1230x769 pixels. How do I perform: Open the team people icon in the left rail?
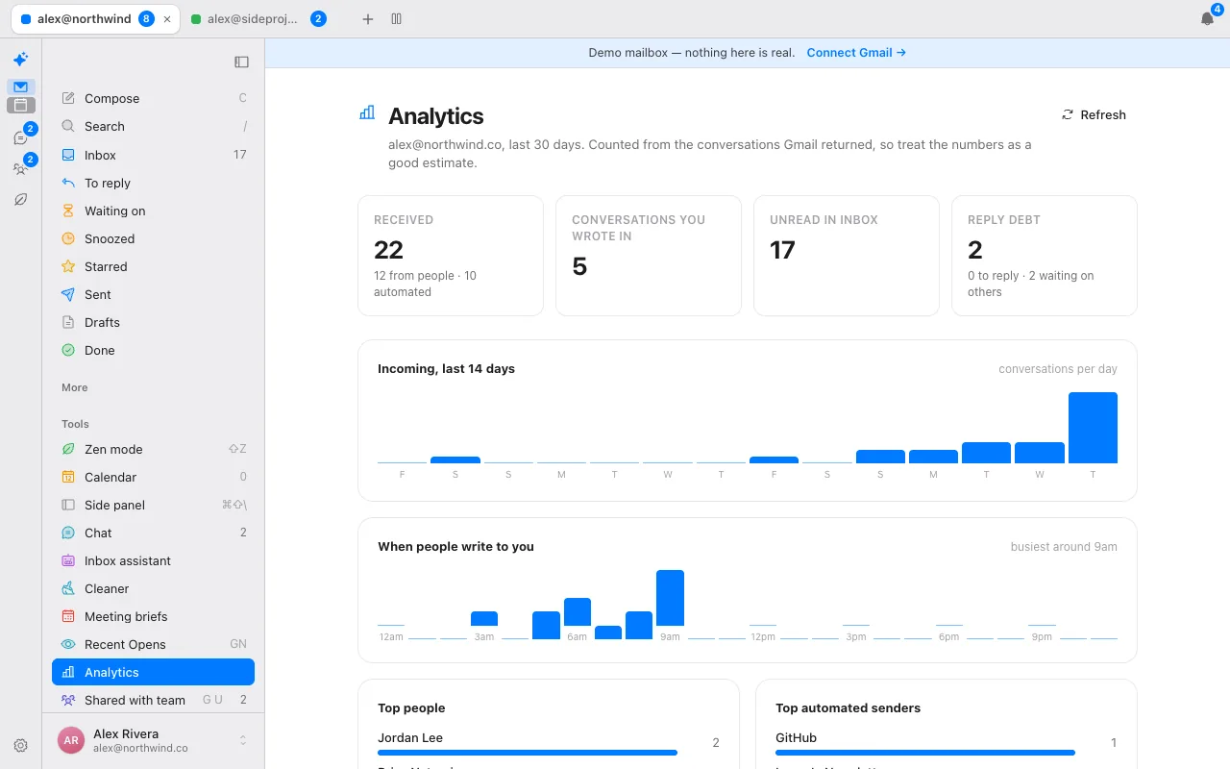[x=20, y=169]
